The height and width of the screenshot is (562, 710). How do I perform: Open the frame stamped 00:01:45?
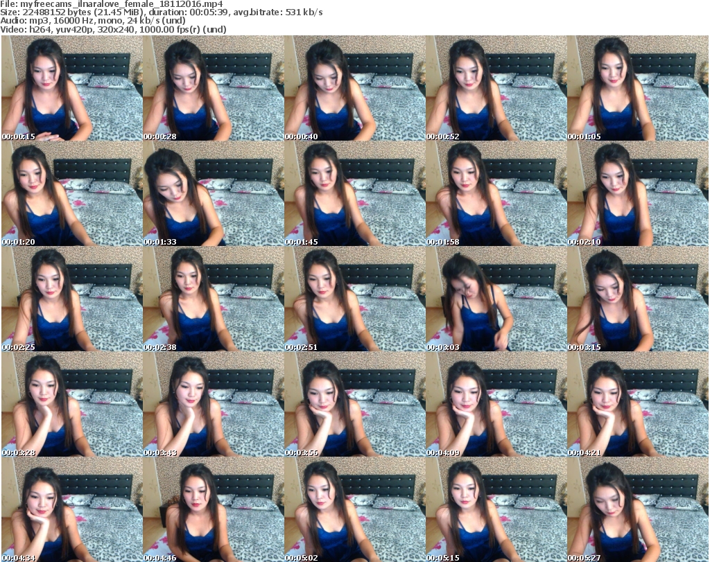tap(355, 193)
